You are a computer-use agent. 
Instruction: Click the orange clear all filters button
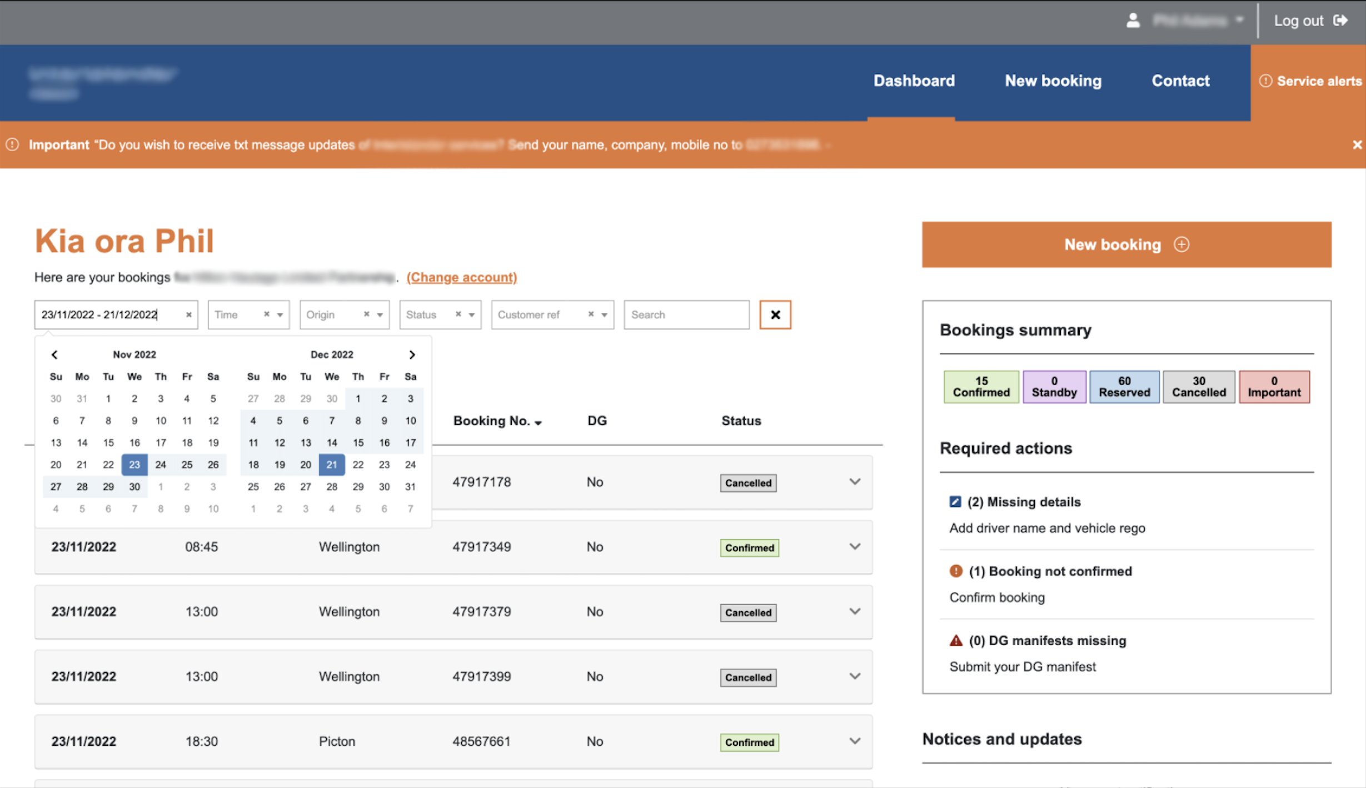coord(775,315)
